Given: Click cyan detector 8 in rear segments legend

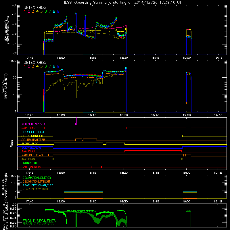Looking at the screenshot, I should [x=54, y=66].
